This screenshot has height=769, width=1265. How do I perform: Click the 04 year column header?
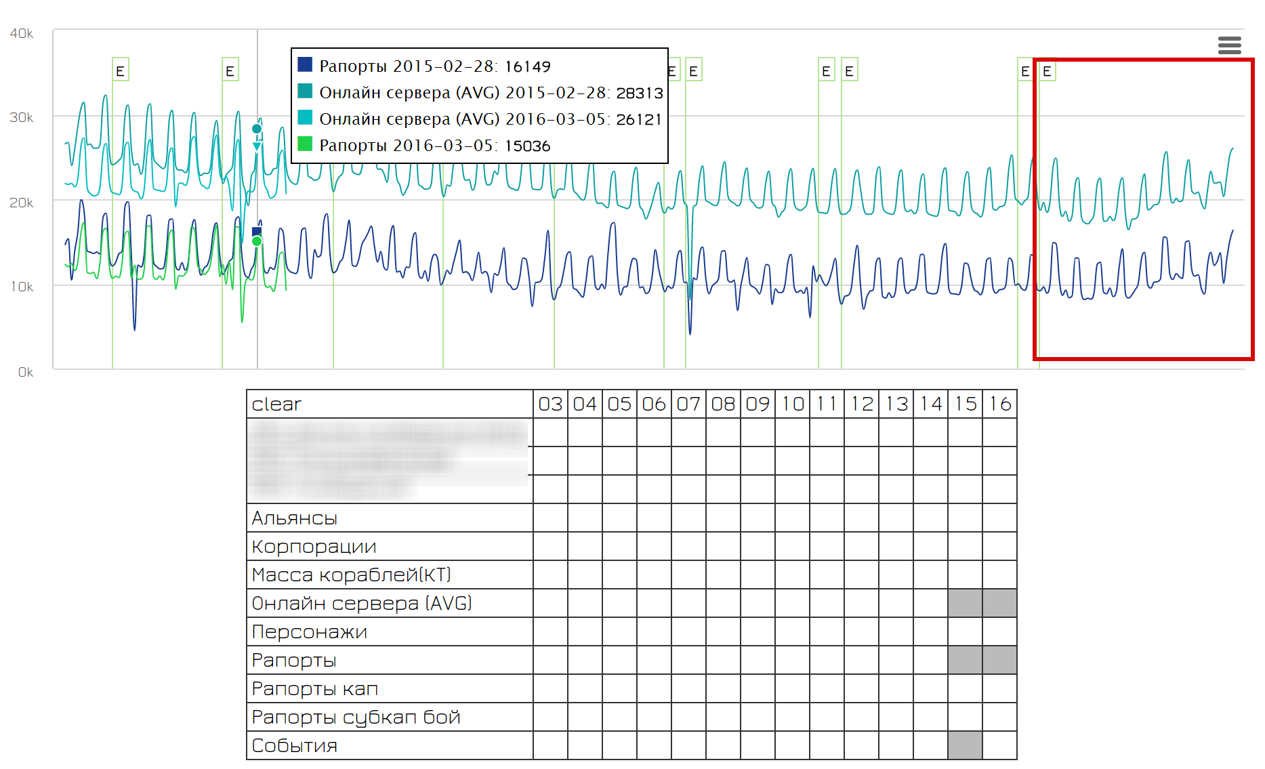coord(585,404)
